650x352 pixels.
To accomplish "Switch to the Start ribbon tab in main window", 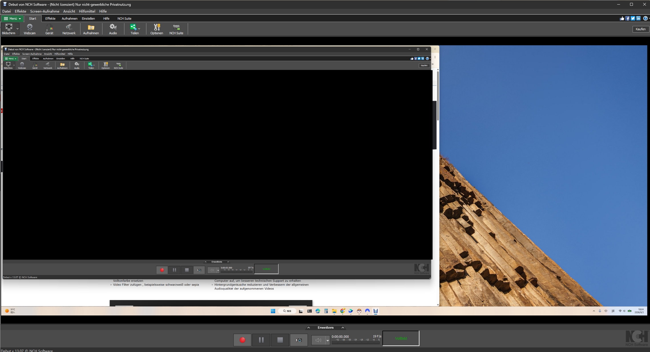I will (x=33, y=19).
